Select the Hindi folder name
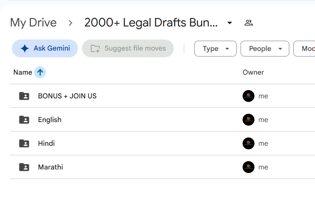315x207 pixels. click(46, 143)
